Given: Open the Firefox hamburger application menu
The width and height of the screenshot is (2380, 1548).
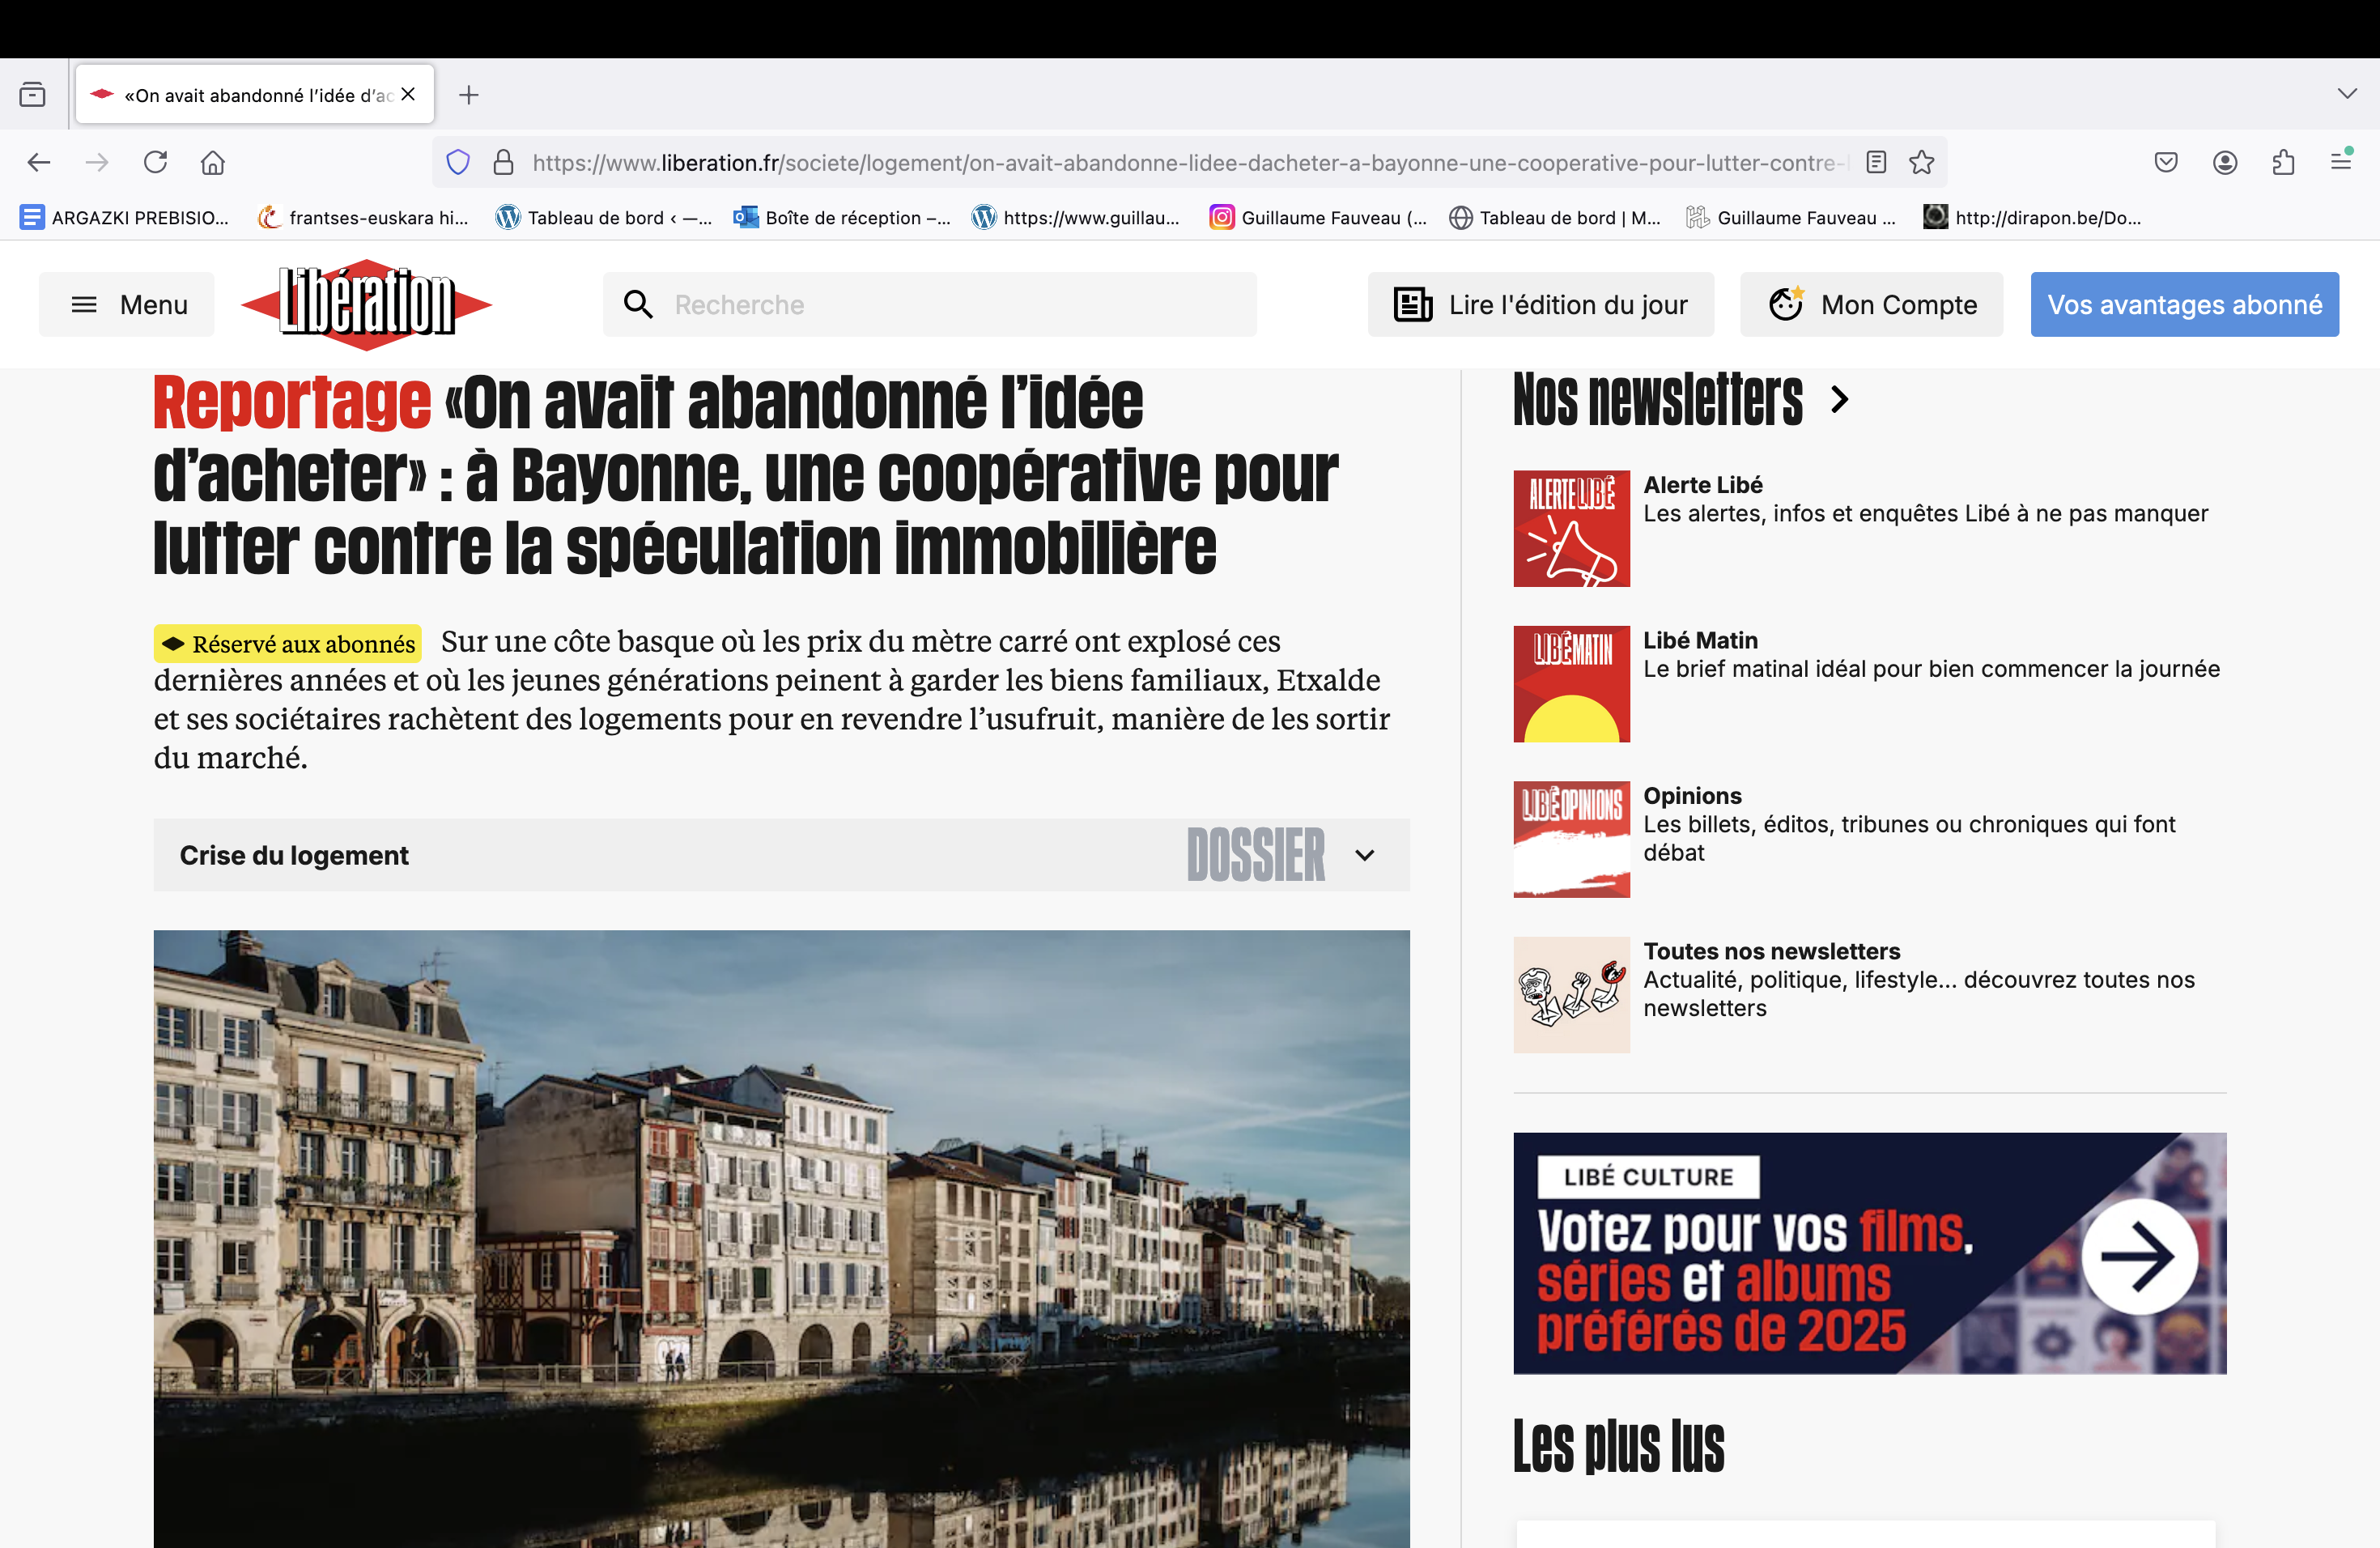Looking at the screenshot, I should click(x=2341, y=161).
